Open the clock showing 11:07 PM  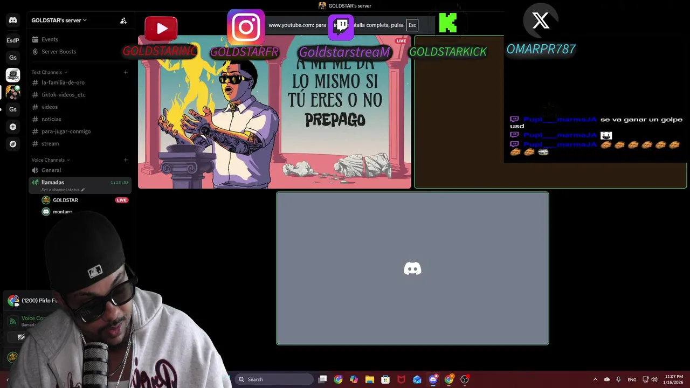(x=674, y=379)
